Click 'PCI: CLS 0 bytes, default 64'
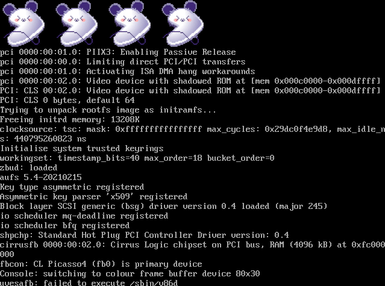 coord(67,101)
